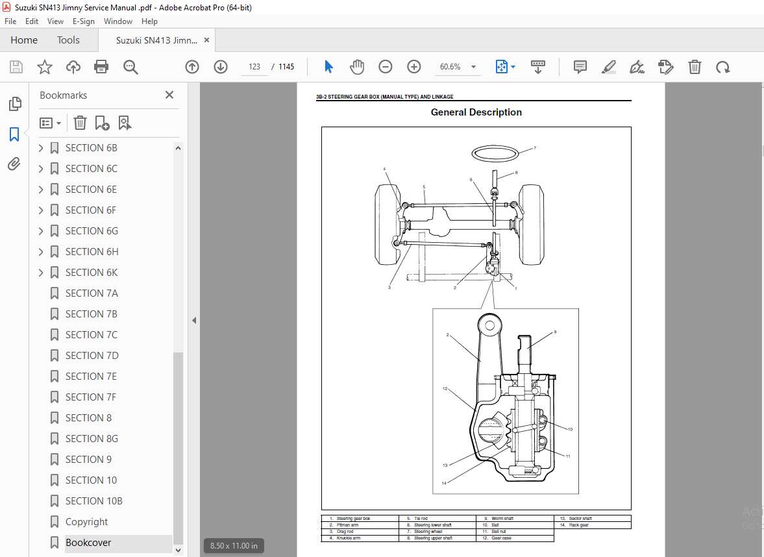This screenshot has height=557, width=764.
Task: Select the Suzuki SN413 Jimny document tab
Action: 156,40
